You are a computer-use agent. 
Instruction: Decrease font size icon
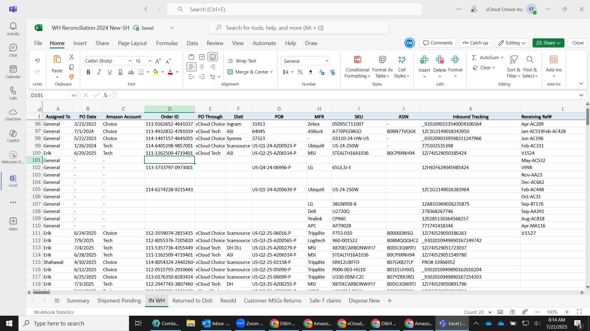pyautogui.click(x=169, y=61)
